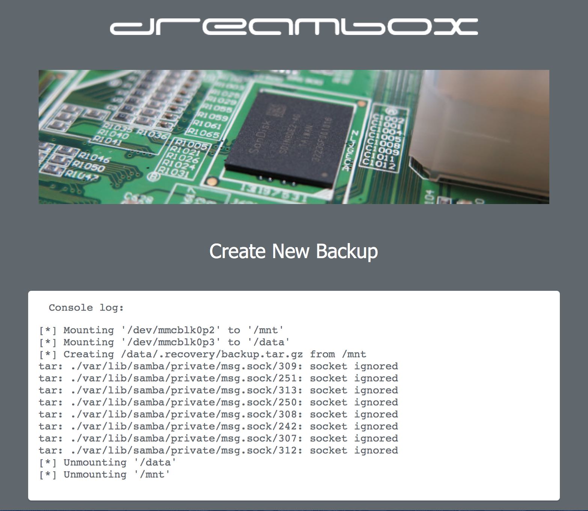Click the 'Creating /data/.recovery/backup.tar.gz' log line

pos(202,354)
